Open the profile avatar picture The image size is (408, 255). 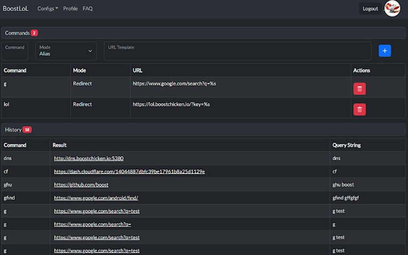tap(392, 8)
